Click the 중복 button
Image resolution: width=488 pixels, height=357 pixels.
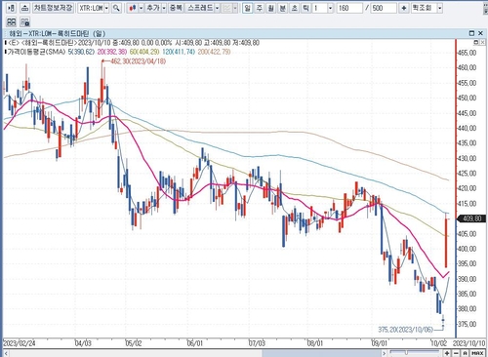(x=176, y=8)
